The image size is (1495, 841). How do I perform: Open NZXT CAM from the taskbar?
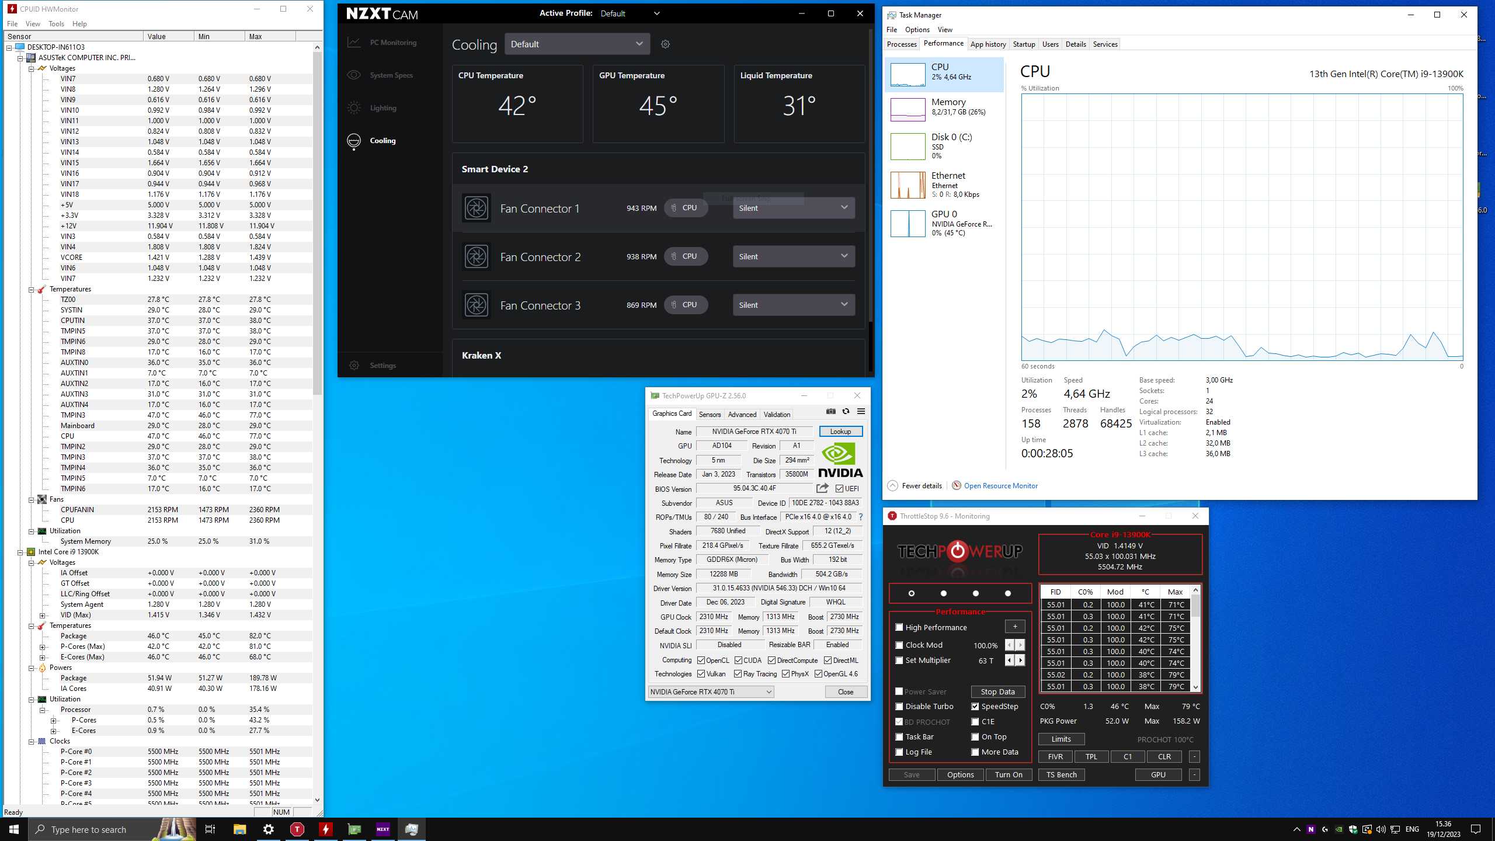click(x=383, y=829)
